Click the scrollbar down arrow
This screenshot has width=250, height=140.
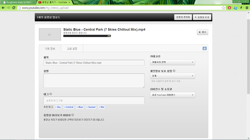coord(248,138)
